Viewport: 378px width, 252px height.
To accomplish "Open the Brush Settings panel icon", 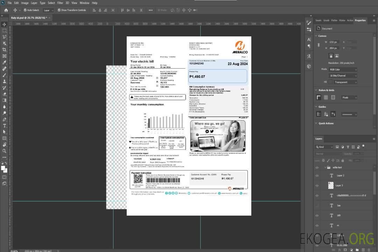I will 309,23.
